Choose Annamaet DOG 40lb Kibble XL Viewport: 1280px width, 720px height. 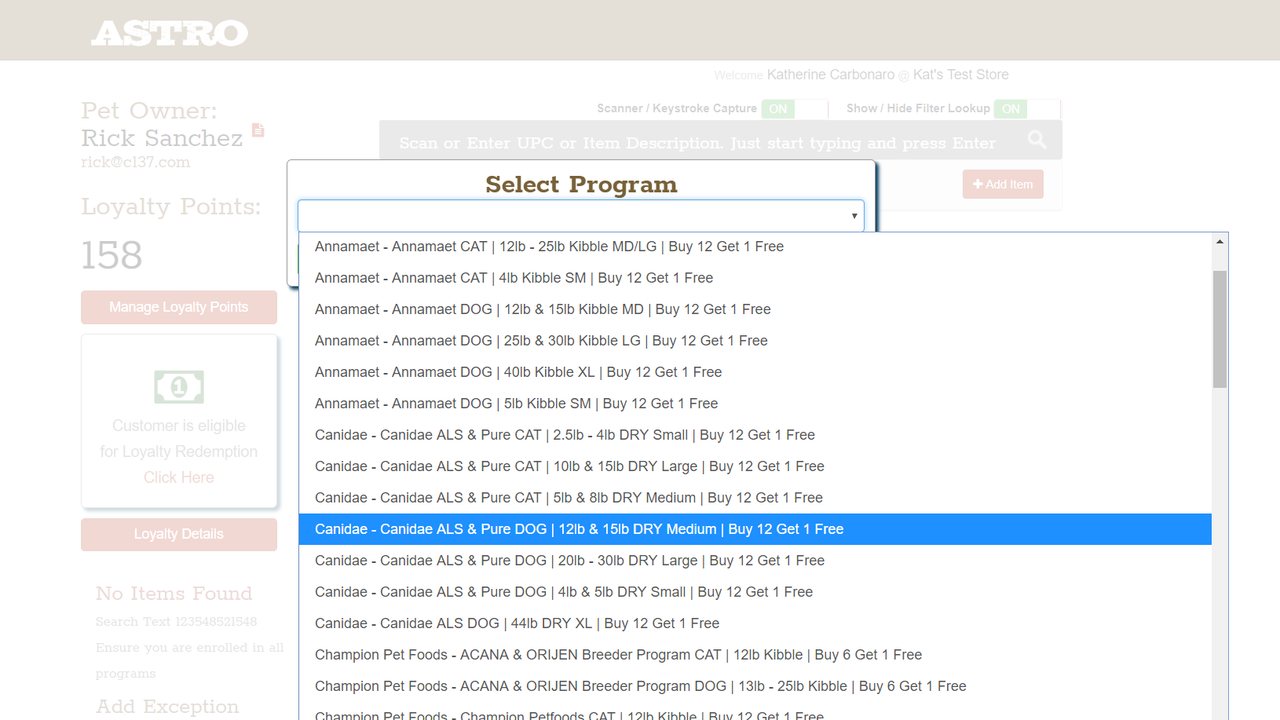coord(755,372)
